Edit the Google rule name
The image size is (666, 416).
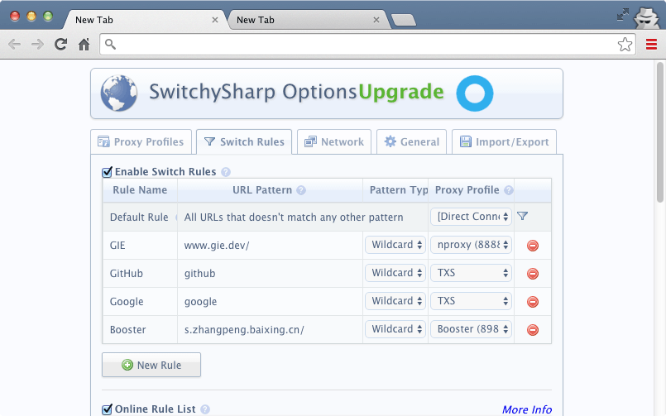click(140, 301)
